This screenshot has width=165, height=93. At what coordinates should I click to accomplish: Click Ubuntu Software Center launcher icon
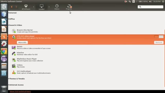pyautogui.click(x=4, y=36)
